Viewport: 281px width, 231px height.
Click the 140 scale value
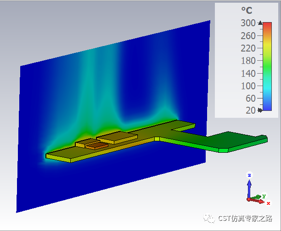point(248,74)
